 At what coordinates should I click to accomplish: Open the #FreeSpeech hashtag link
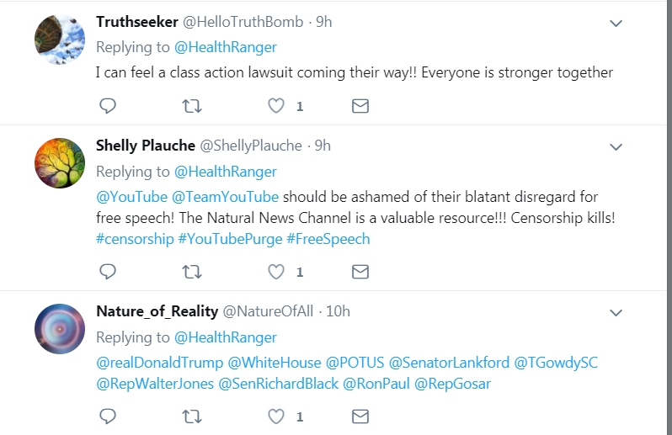328,239
